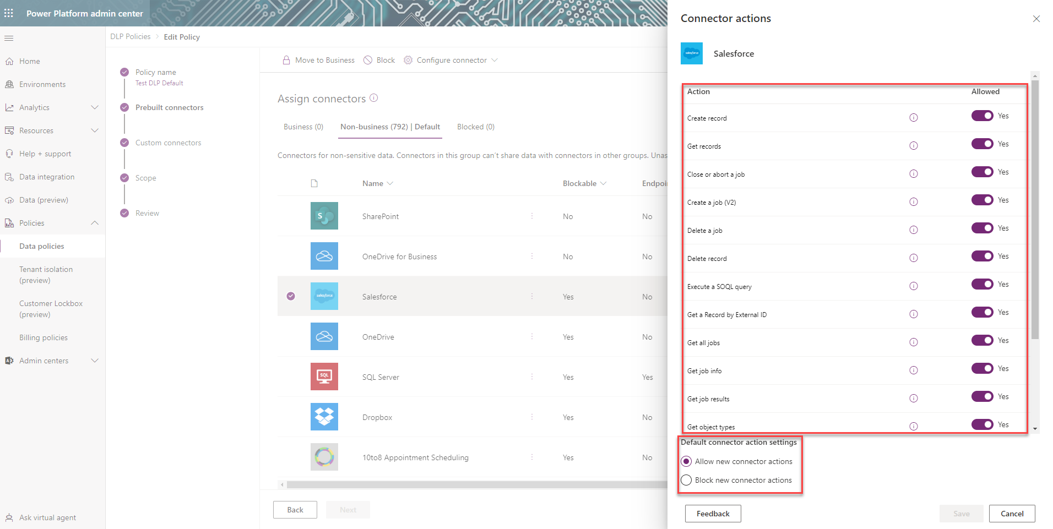Click the SQL Server connector icon
Screen dimensions: 1053x529
(324, 377)
